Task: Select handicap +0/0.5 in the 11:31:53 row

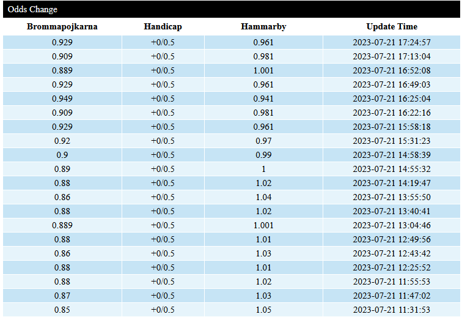Action: [163, 310]
